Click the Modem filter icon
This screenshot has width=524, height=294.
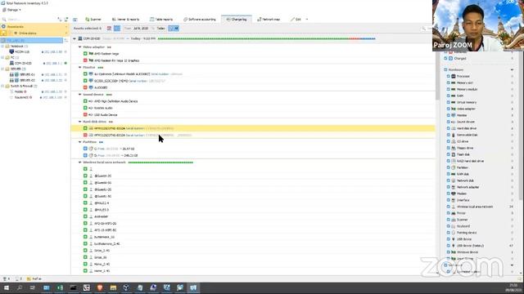(454, 194)
